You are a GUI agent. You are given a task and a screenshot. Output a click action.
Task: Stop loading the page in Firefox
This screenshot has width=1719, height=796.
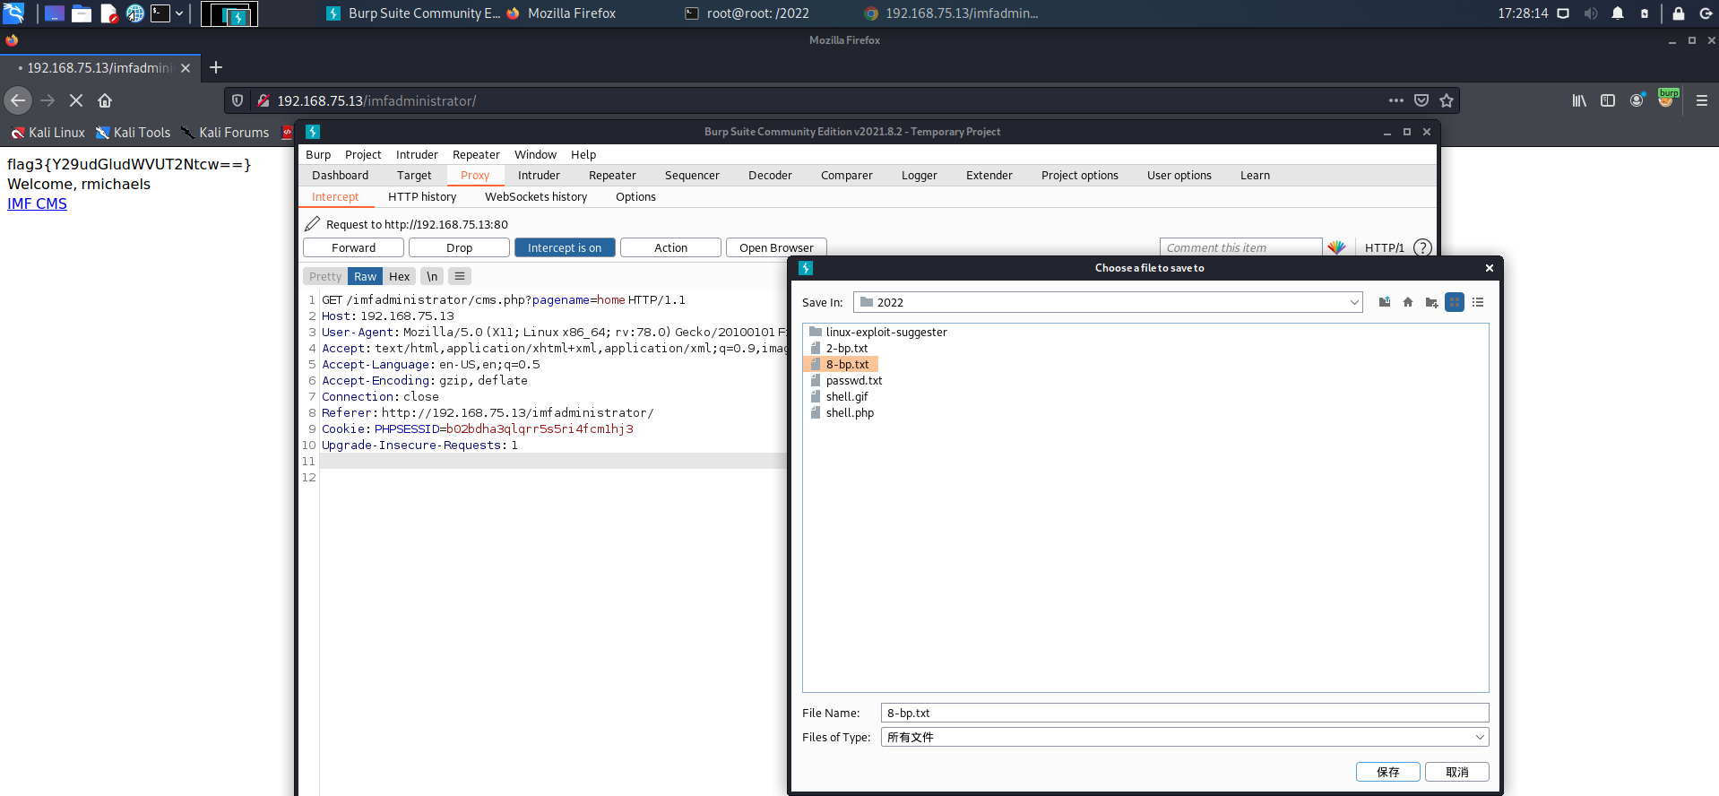(x=76, y=100)
